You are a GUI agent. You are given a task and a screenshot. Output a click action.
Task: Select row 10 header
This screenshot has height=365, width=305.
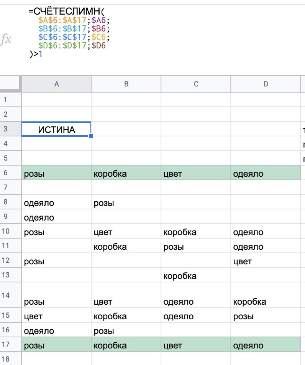10,231
